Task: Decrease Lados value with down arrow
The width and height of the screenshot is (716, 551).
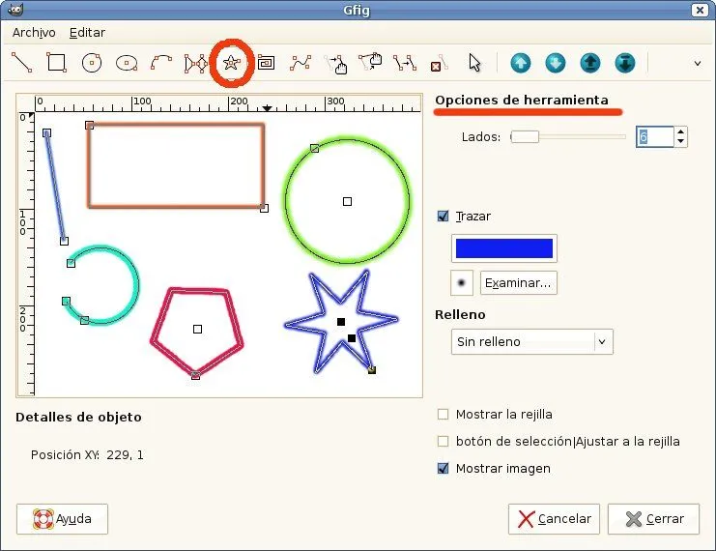Action: (x=681, y=142)
